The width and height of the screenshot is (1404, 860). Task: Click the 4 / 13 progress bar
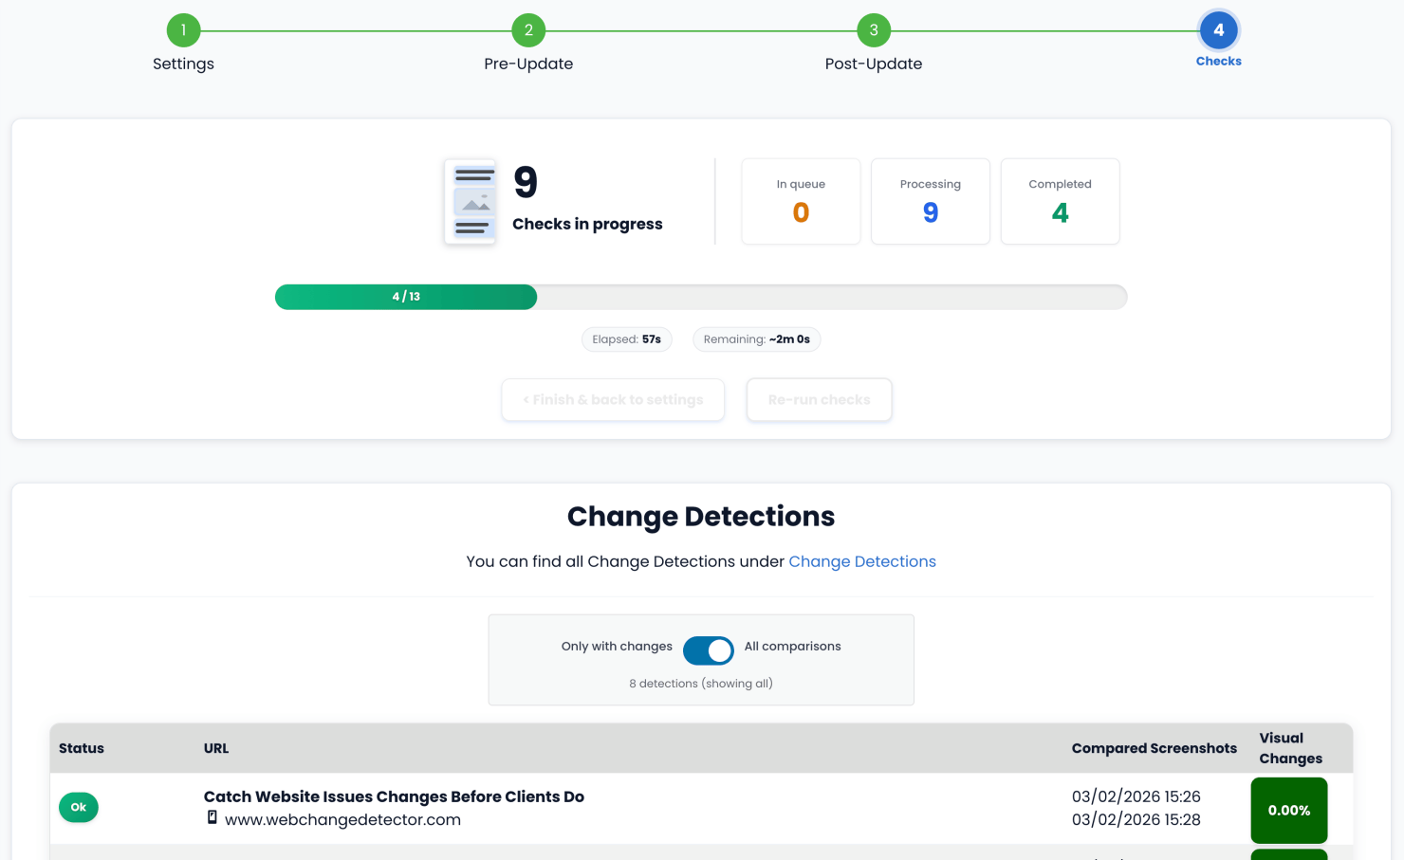(x=700, y=297)
